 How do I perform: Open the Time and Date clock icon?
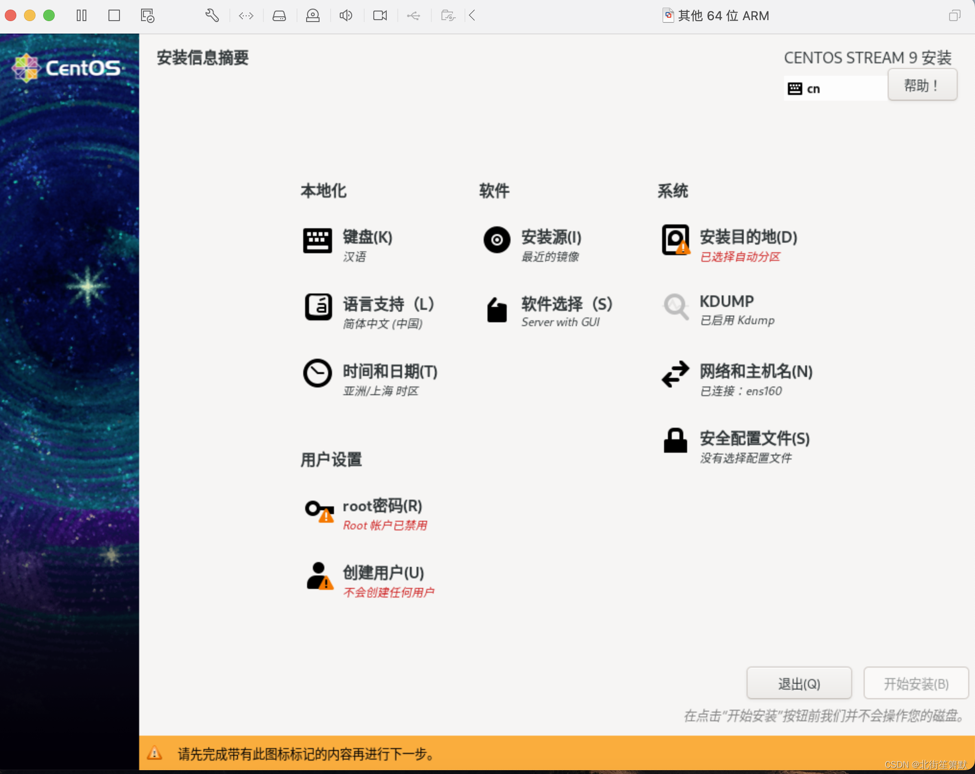[x=317, y=373]
